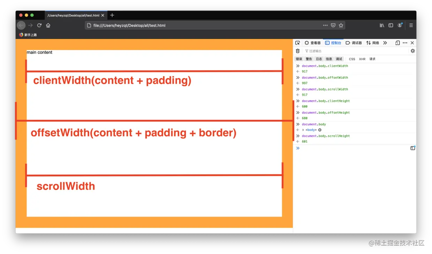Select document.body.scrollWidth command text
Image resolution: width=432 pixels, height=254 pixels.
point(325,89)
